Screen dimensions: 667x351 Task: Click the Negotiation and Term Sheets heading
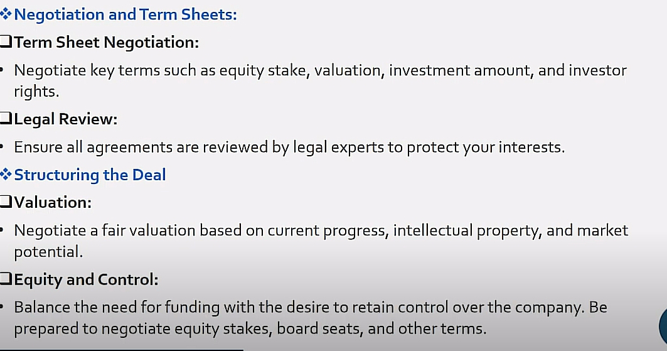[125, 14]
